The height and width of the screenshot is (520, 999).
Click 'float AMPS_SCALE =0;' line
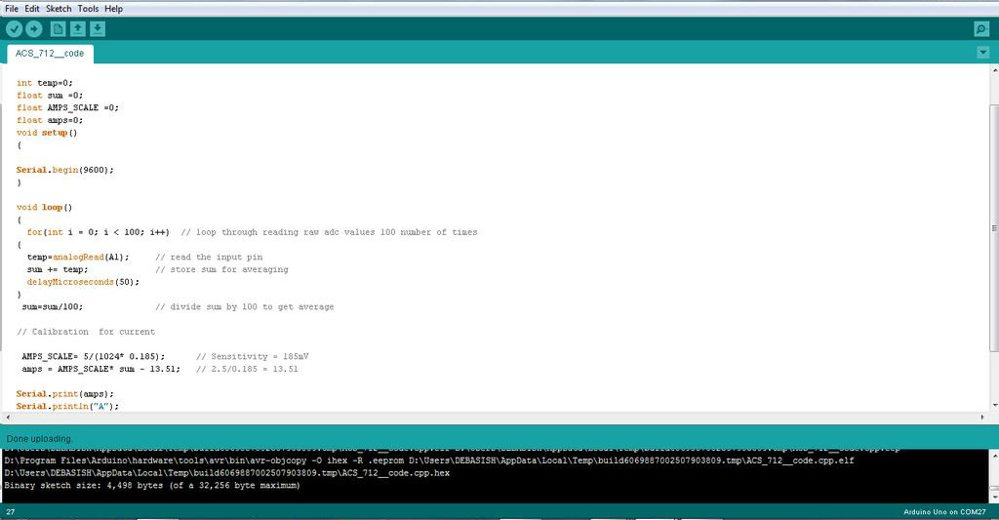click(x=67, y=107)
